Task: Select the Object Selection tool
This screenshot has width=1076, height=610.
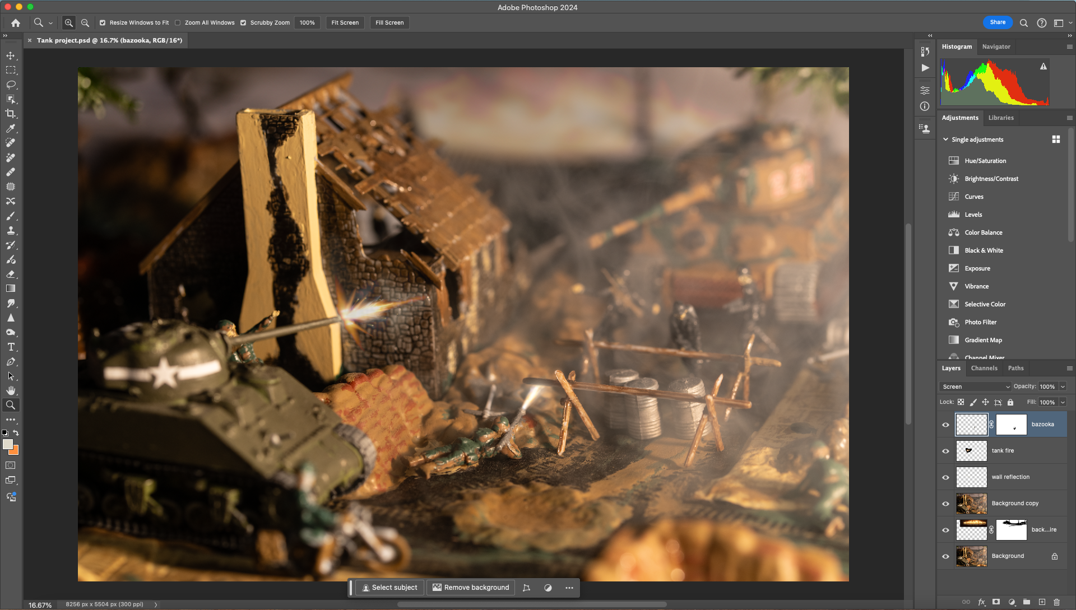Action: click(11, 99)
